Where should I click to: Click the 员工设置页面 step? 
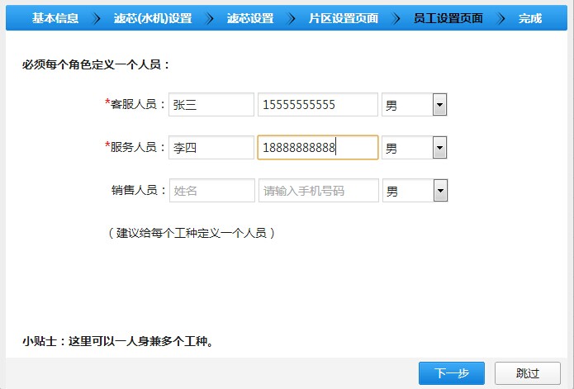pyautogui.click(x=448, y=18)
